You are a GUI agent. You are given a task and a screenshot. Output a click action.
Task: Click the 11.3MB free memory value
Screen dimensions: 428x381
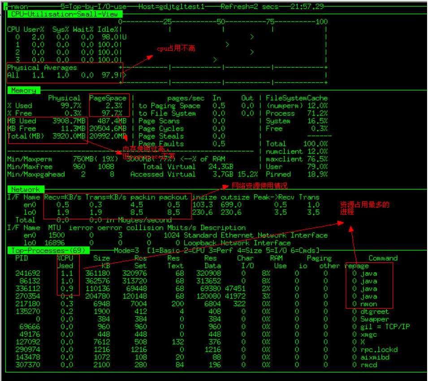[x=73, y=128]
